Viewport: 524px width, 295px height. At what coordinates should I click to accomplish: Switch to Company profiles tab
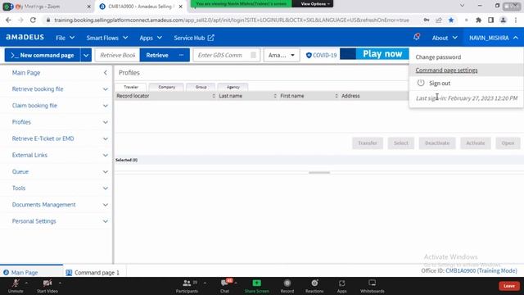pos(166,87)
